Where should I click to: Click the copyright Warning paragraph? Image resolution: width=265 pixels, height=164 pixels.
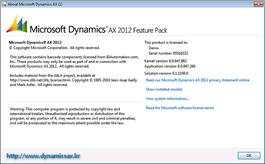click(73, 116)
